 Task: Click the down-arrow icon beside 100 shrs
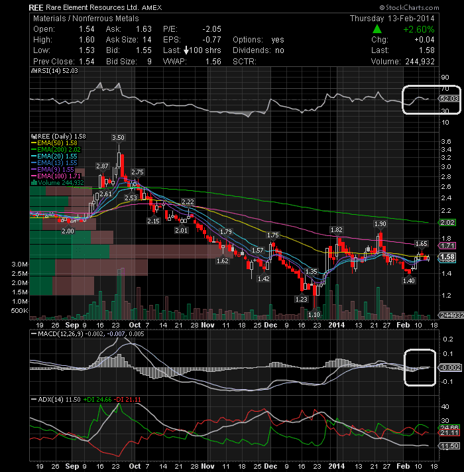(x=186, y=50)
